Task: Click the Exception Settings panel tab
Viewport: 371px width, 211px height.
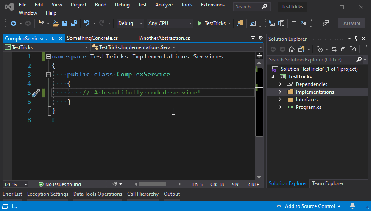Action: 47,194
